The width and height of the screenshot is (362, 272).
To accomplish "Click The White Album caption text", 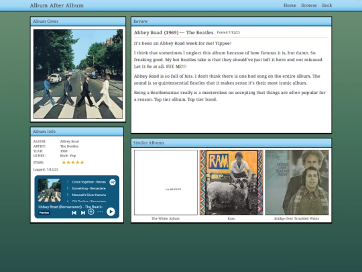I will pyautogui.click(x=166, y=218).
